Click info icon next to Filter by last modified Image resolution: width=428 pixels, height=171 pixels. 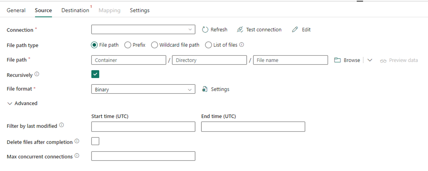[61, 126]
